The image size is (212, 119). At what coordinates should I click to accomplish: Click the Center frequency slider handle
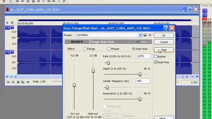[x=107, y=88]
